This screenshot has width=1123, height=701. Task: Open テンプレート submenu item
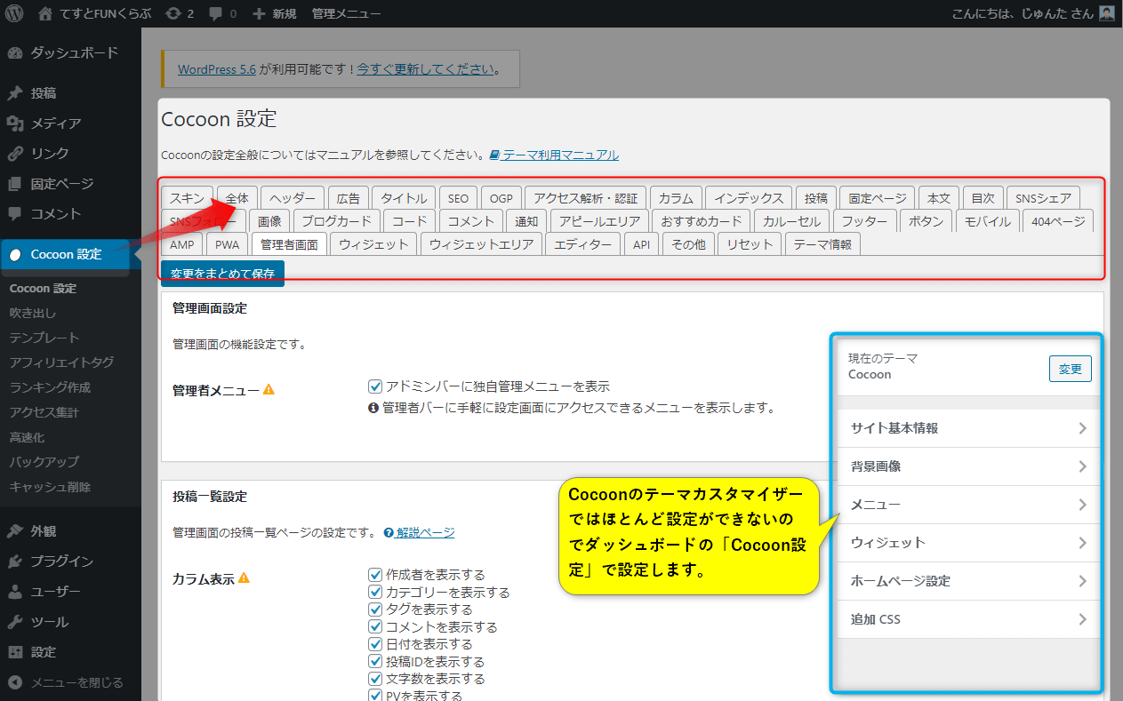coord(44,338)
